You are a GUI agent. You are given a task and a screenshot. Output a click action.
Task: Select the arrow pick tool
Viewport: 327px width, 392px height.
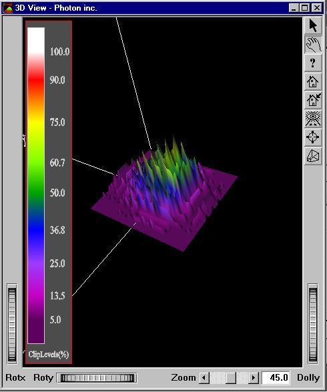pyautogui.click(x=313, y=26)
